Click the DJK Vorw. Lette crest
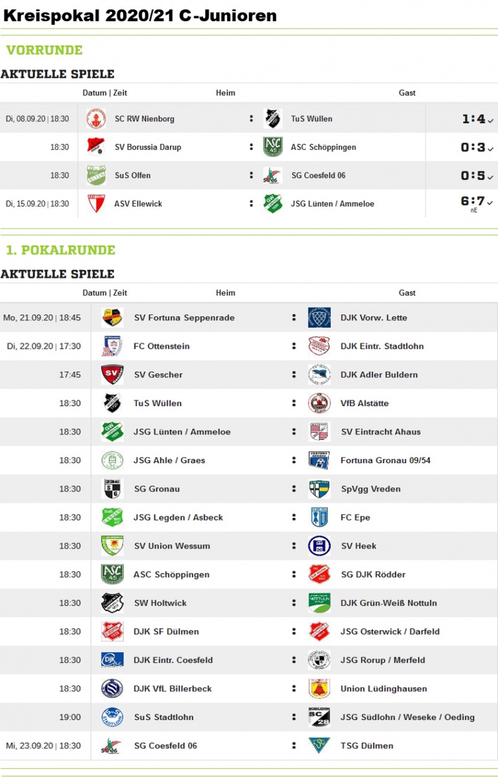This screenshot has height=777, width=498. pyautogui.click(x=319, y=318)
